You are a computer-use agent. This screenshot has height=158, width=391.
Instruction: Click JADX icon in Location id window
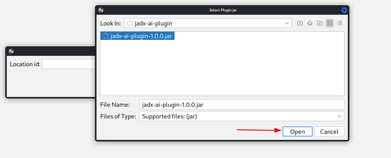pos(11,51)
